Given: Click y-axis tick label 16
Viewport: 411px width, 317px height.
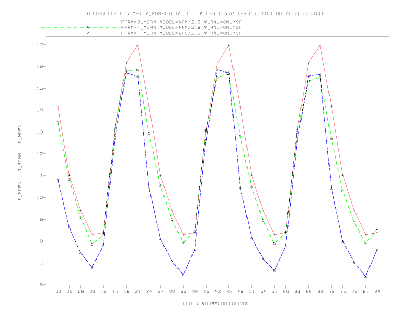Looking at the screenshot, I should coord(39,66).
